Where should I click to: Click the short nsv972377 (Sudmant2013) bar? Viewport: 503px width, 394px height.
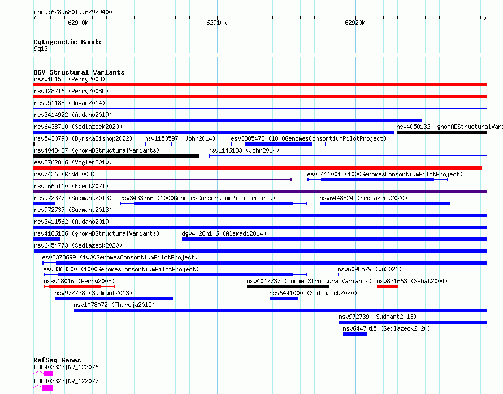click(44, 204)
